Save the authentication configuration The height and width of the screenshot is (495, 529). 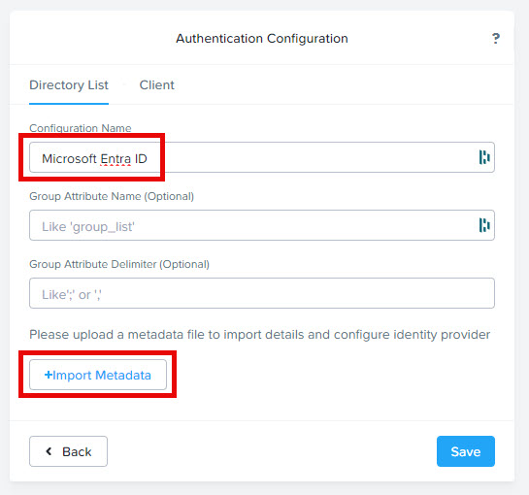[466, 451]
